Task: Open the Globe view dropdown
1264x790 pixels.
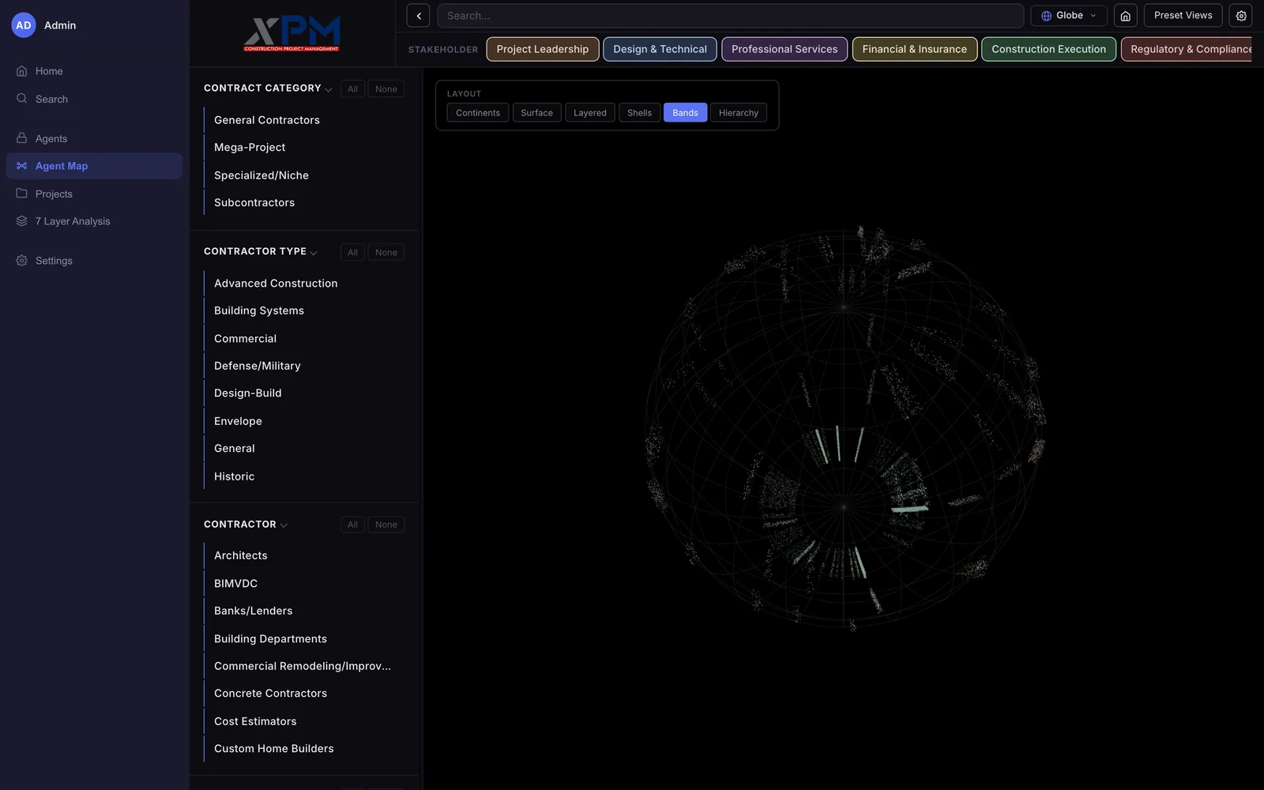Action: pyautogui.click(x=1068, y=16)
